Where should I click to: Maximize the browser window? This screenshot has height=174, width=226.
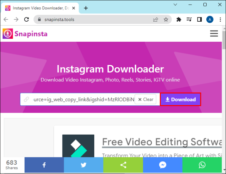pos(205,5)
